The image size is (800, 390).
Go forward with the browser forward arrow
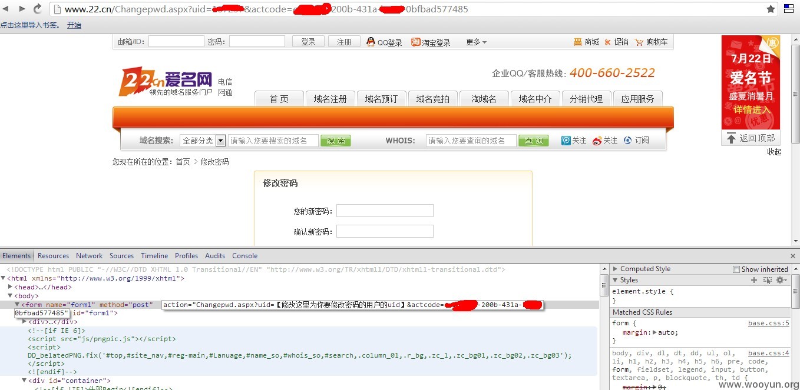coord(22,9)
